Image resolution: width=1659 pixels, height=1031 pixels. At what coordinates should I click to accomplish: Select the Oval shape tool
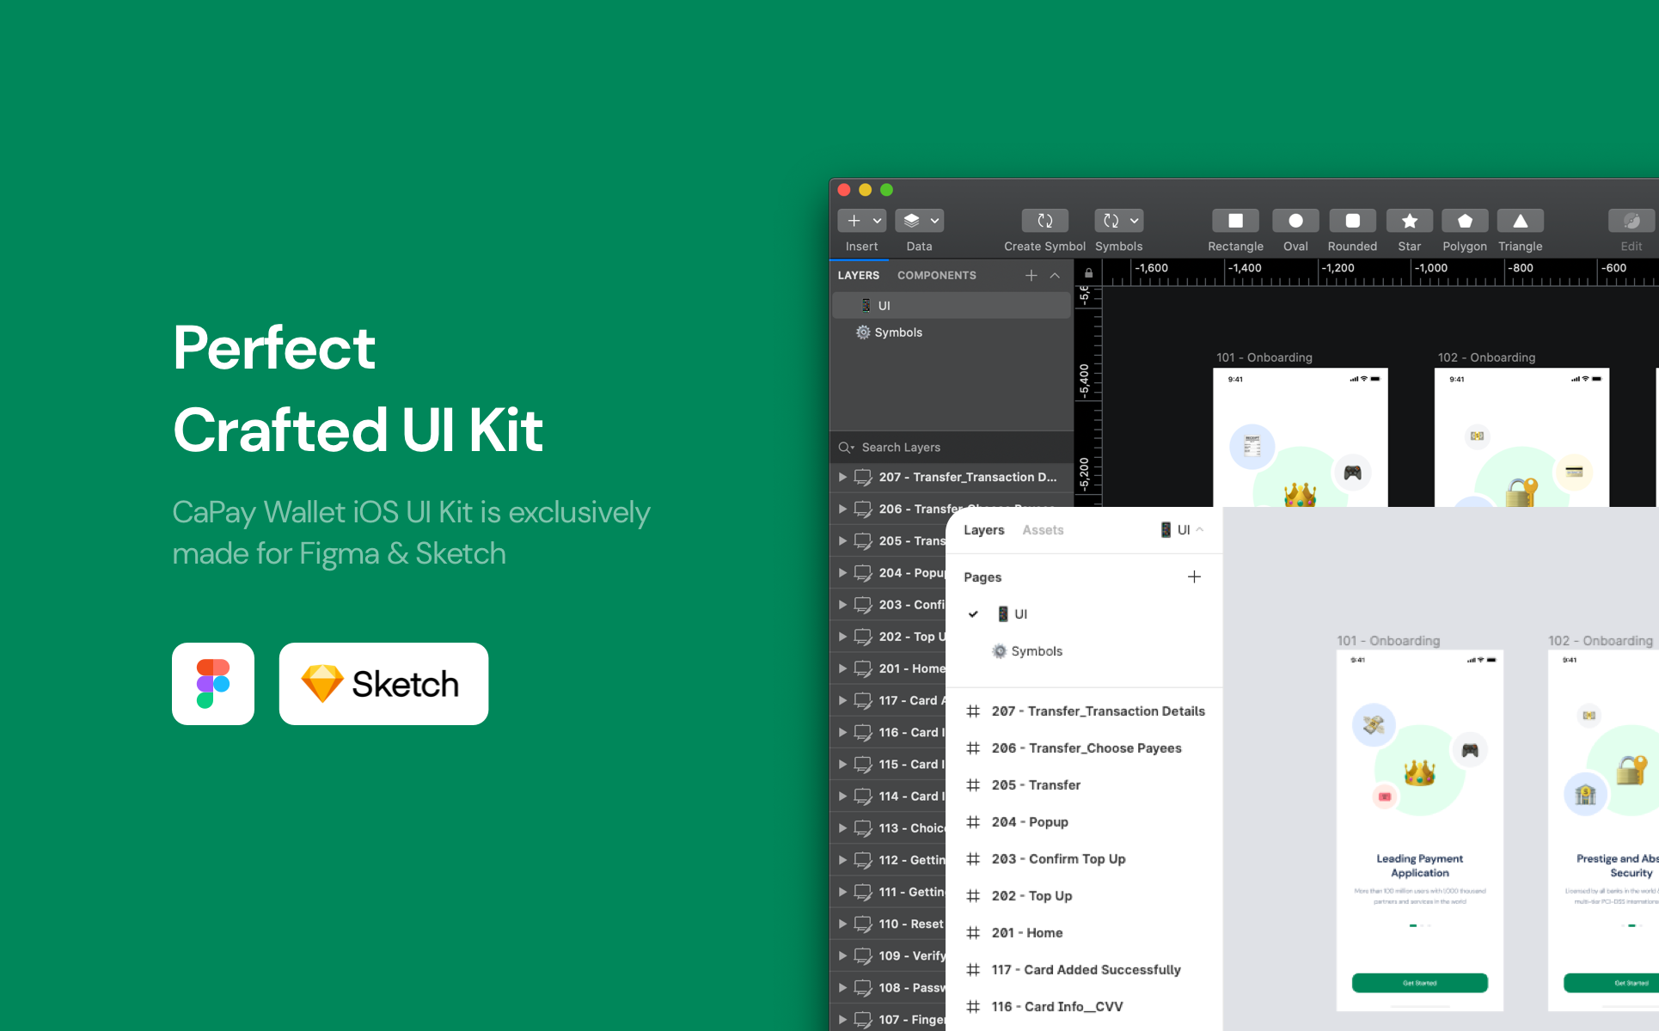coord(1295,221)
